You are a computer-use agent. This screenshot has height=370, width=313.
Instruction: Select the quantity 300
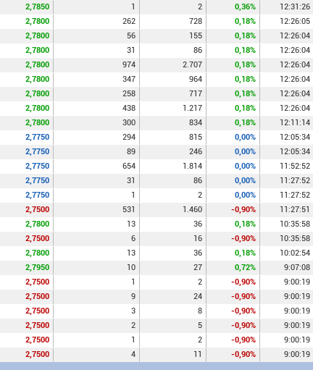pyautogui.click(x=129, y=122)
